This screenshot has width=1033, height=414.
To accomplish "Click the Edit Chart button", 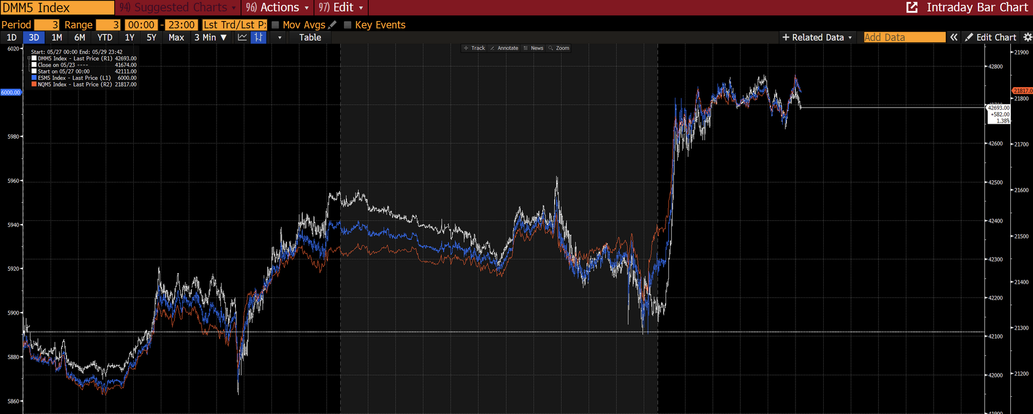I will [991, 37].
